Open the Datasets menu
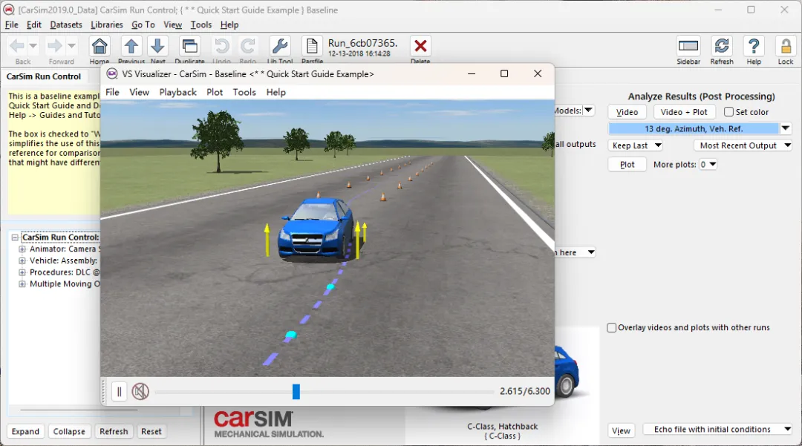Viewport: 802px width, 446px height. [x=66, y=24]
